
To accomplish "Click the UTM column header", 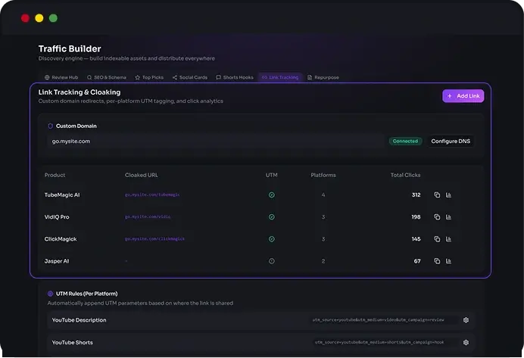I will pyautogui.click(x=271, y=175).
